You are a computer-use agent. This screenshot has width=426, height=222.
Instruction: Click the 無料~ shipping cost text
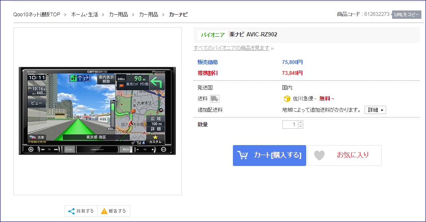click(327, 99)
